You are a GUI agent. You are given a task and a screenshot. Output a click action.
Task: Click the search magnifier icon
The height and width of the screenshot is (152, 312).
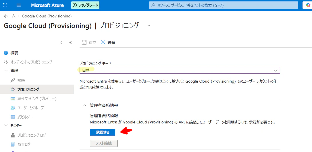(153, 5)
